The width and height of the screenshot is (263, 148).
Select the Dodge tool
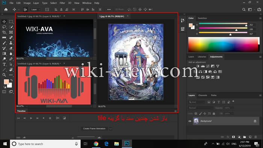(4, 59)
